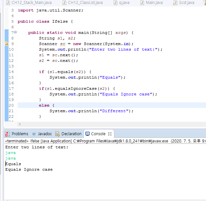Click the String s1, s2 declaration
Viewport: 206px width, 201px height.
coord(57,38)
